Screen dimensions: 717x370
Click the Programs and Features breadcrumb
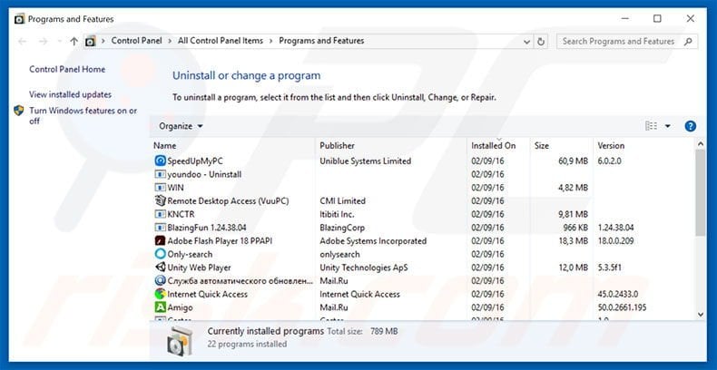pyautogui.click(x=321, y=41)
